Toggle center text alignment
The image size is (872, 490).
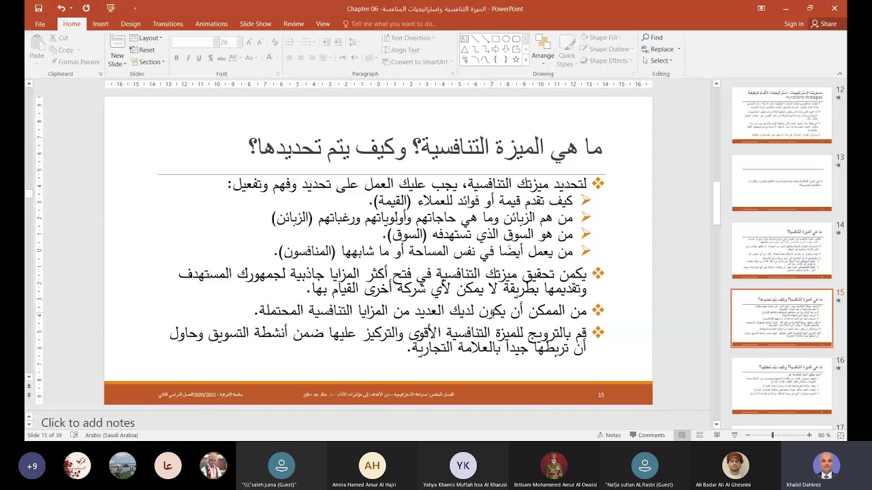pos(300,58)
